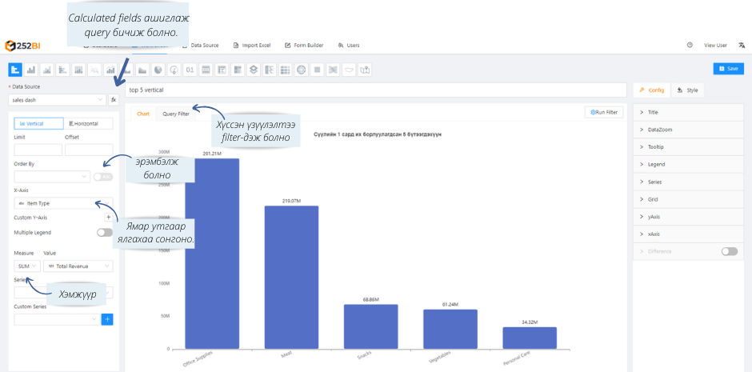Enable the Difference toggle
This screenshot has width=752, height=372.
pyautogui.click(x=729, y=251)
